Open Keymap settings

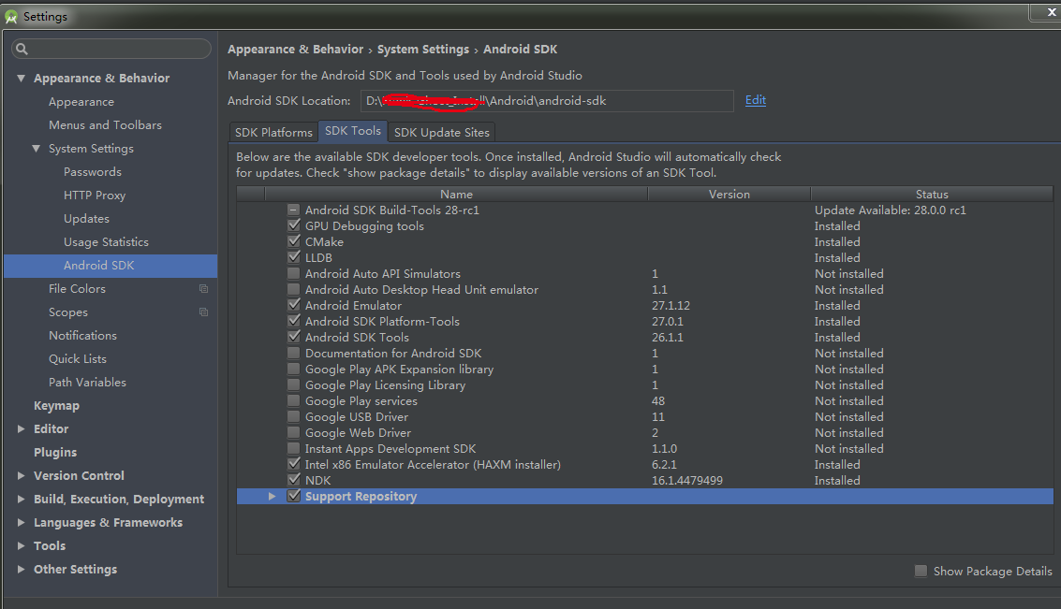coord(57,406)
